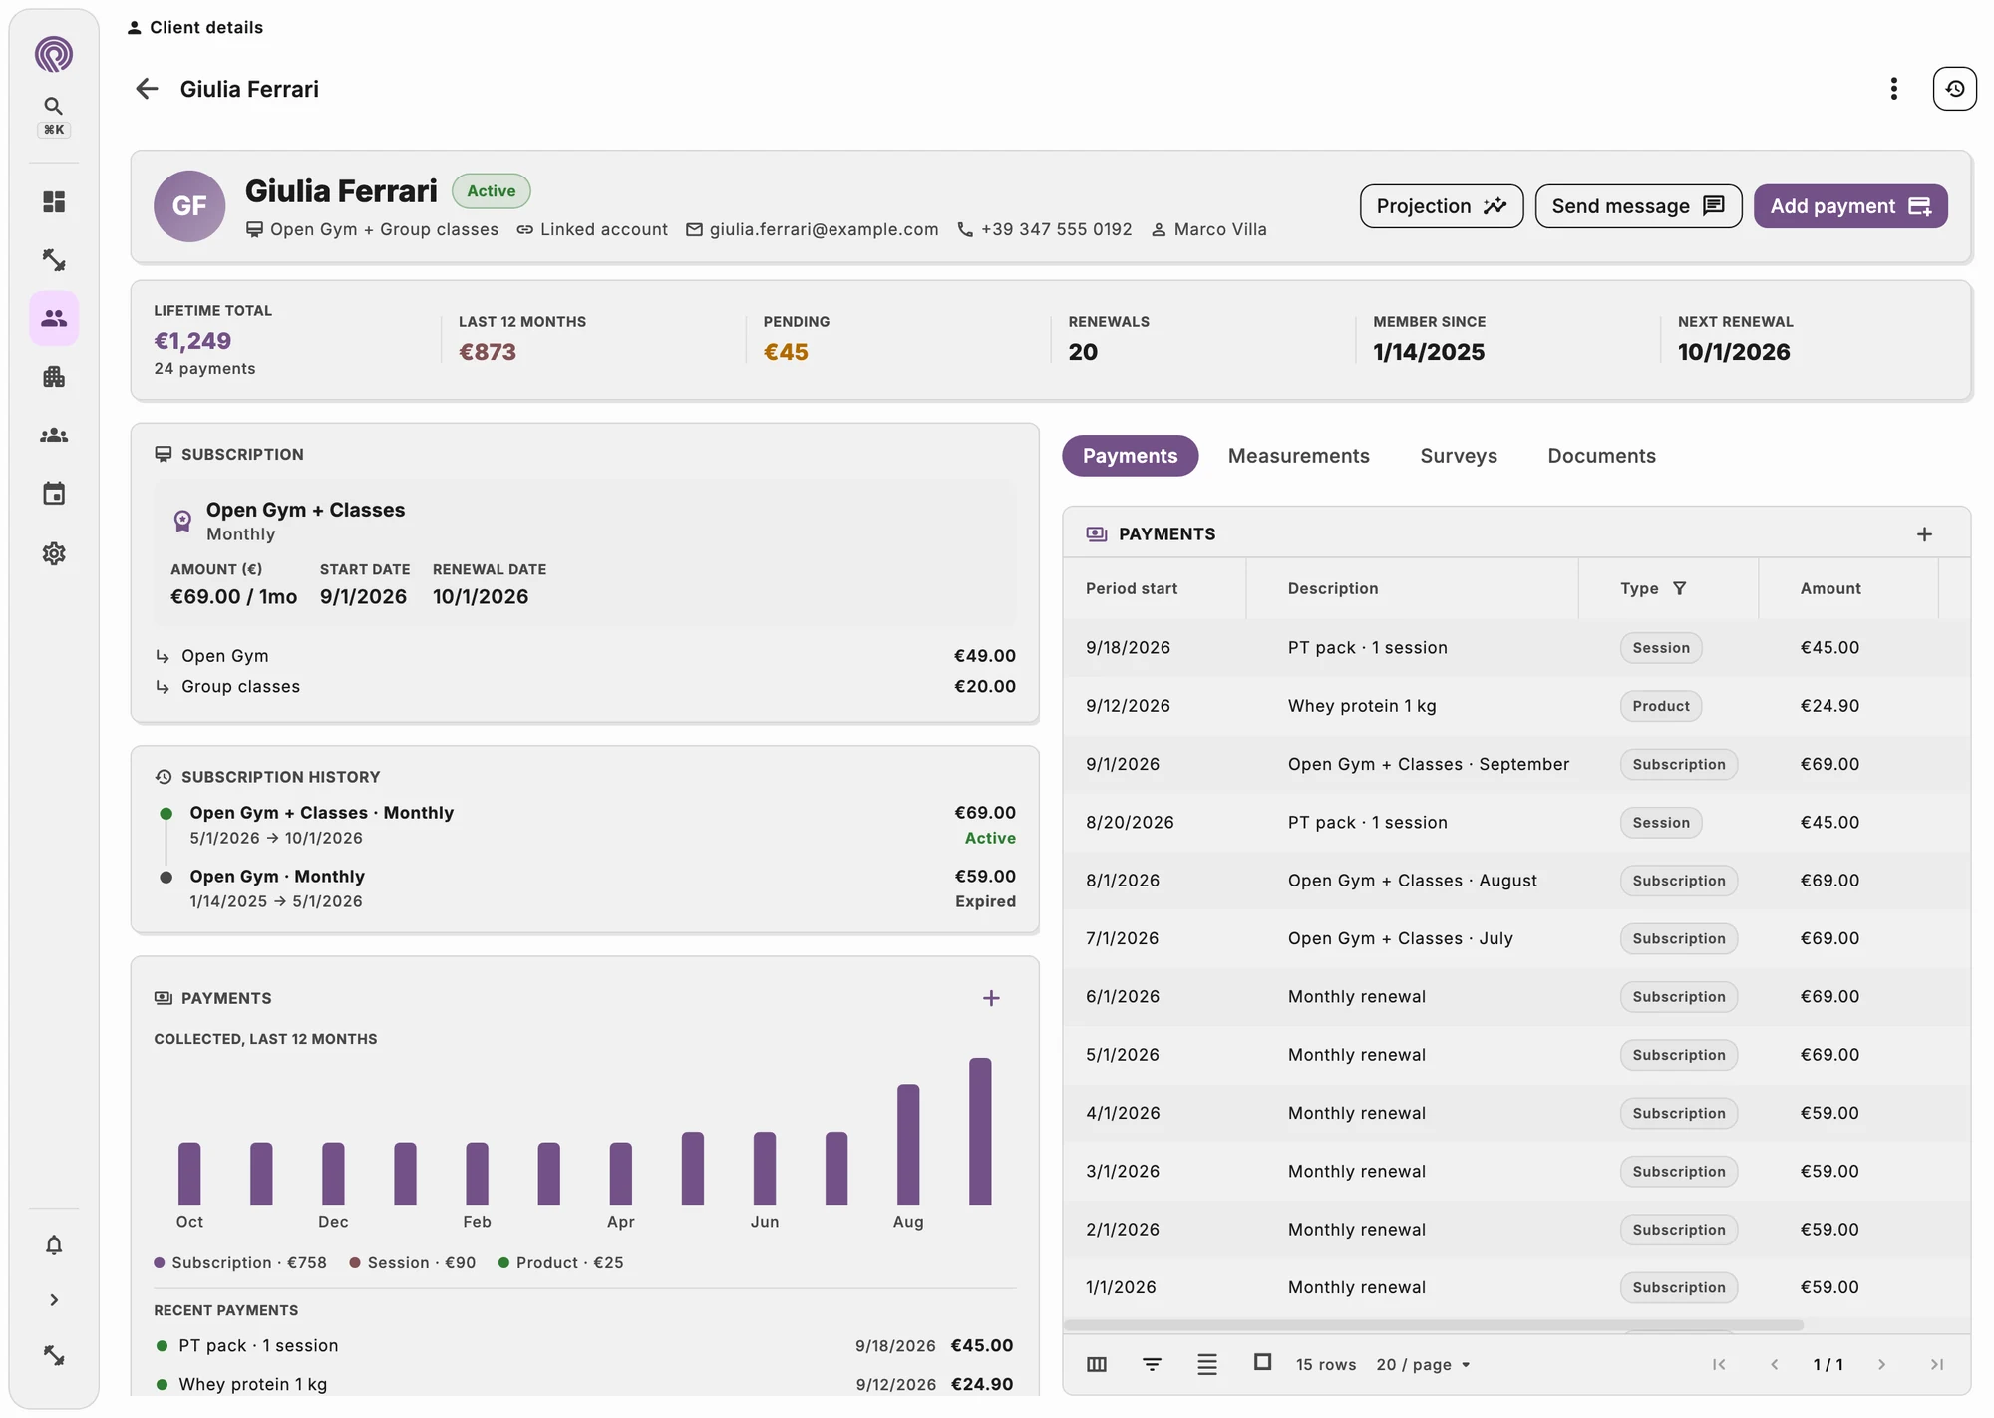
Task: Open the calendar icon in the sidebar
Action: coord(54,494)
